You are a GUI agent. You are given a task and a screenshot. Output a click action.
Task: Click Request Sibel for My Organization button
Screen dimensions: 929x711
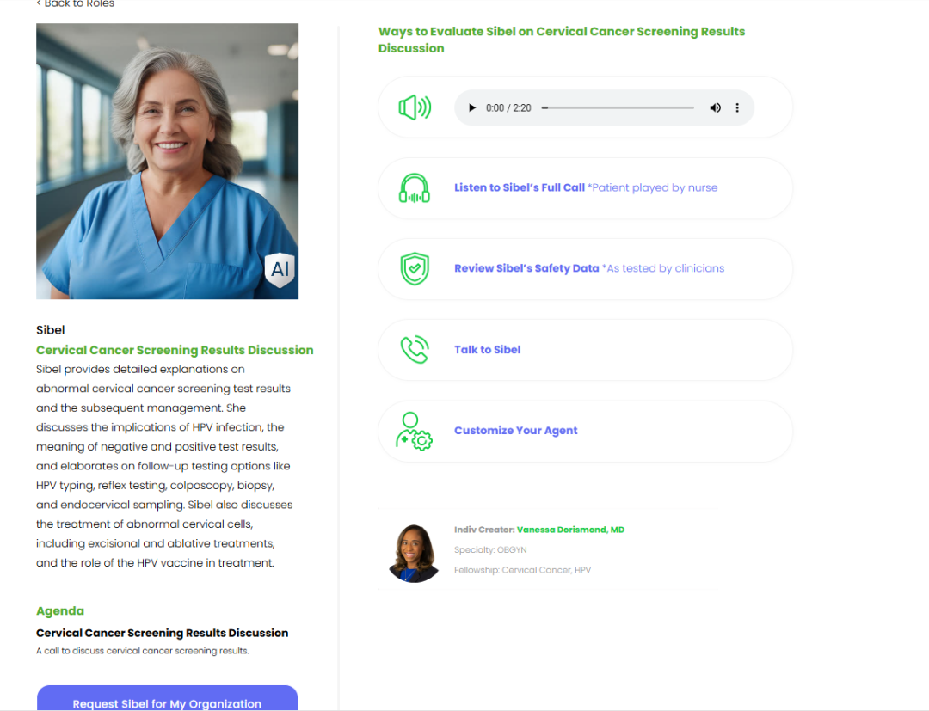tap(167, 699)
